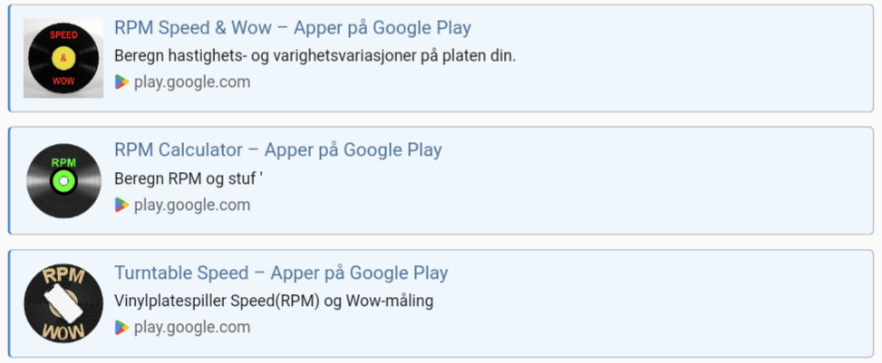Open "RPM Speed & Wow – Apper på Google Play" title
Image resolution: width=882 pixels, height=363 pixels.
coord(292,28)
